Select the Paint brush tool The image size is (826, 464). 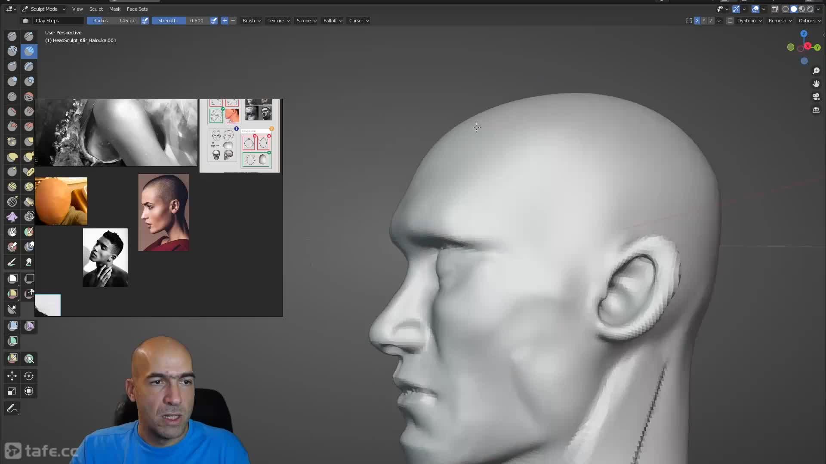12,262
